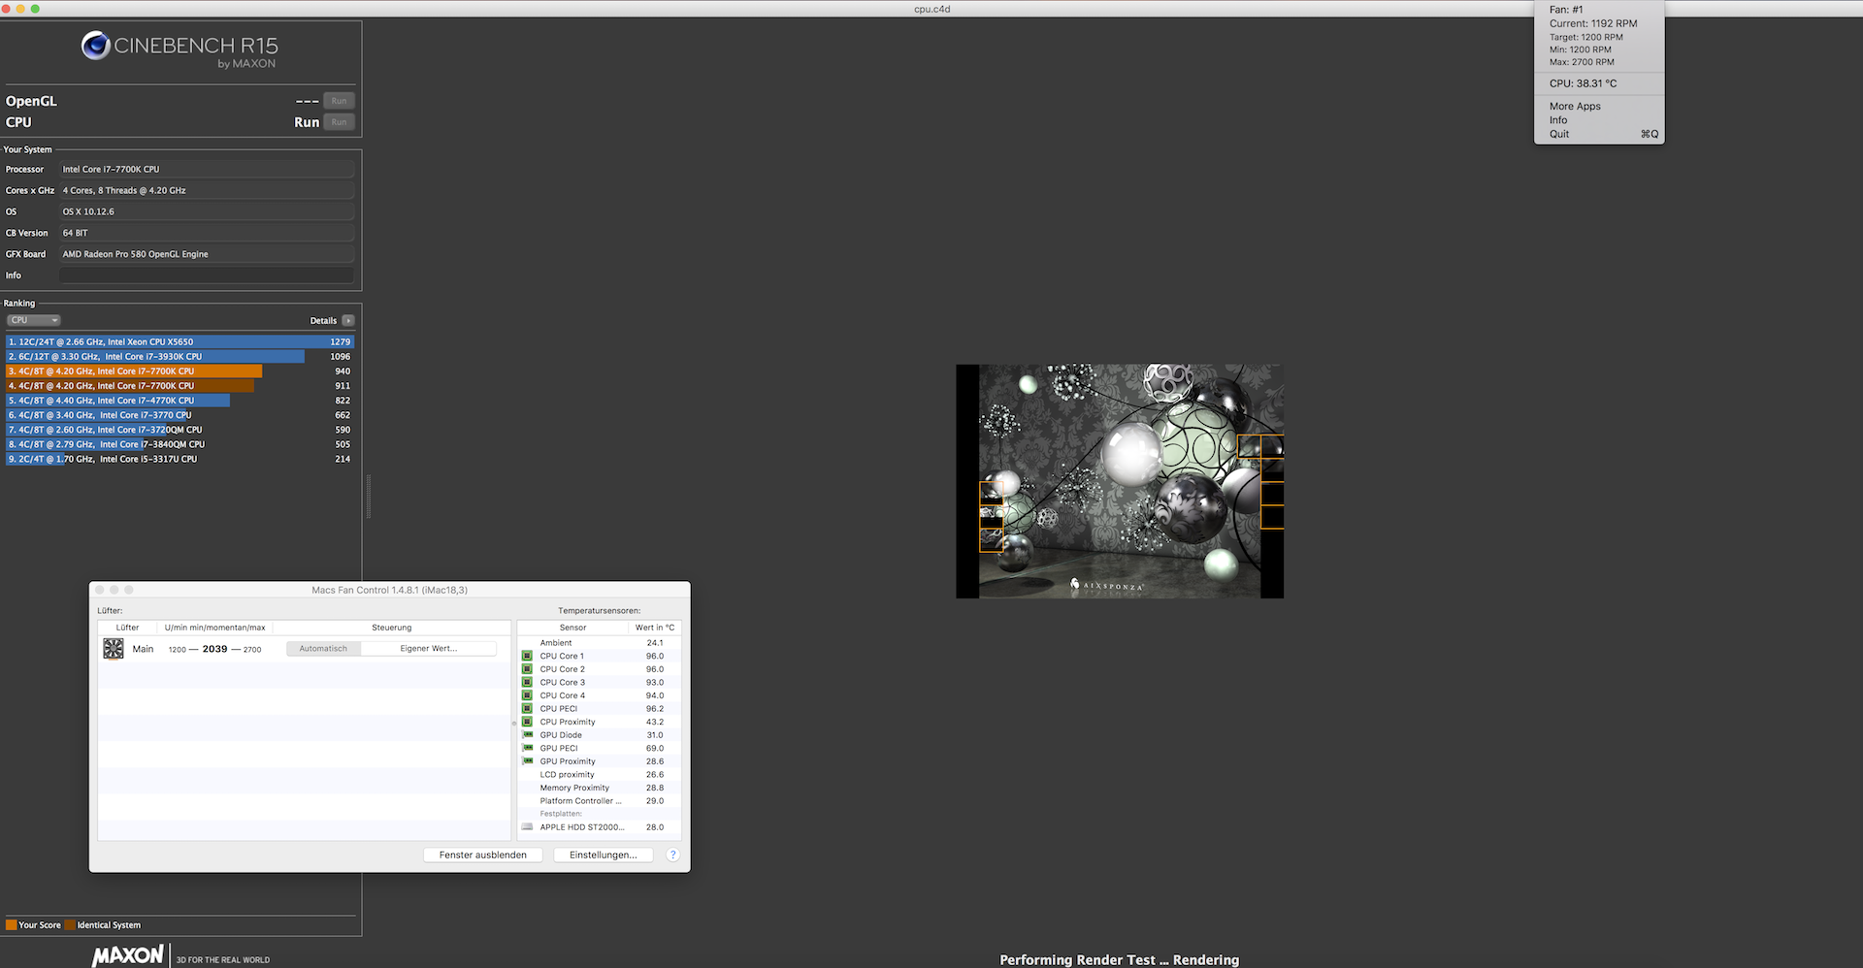Click the rendered scene preview image
Image resolution: width=1863 pixels, height=968 pixels.
click(x=1120, y=481)
